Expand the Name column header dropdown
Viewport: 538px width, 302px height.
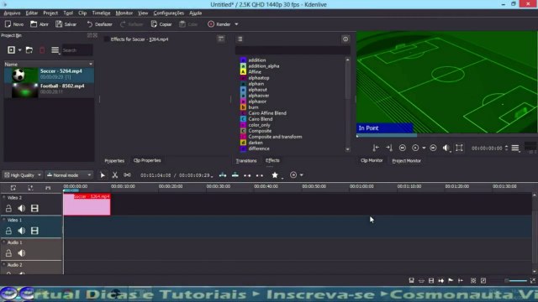point(91,64)
